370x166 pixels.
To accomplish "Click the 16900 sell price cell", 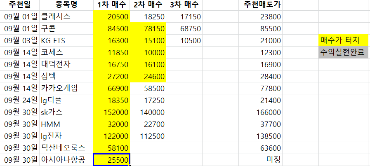I will 261,64.
